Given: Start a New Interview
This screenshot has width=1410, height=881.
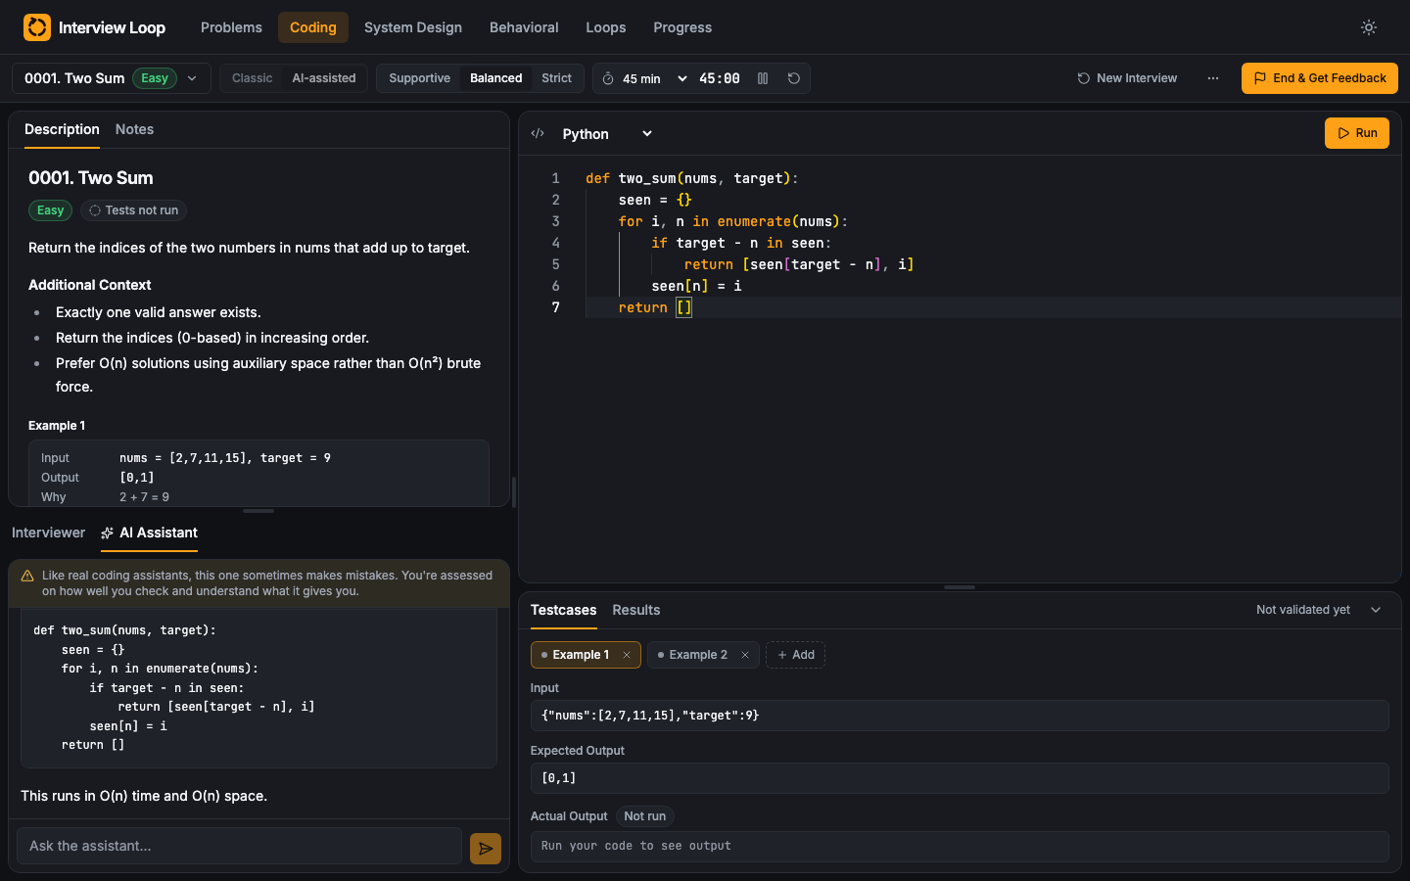Looking at the screenshot, I should [x=1127, y=78].
